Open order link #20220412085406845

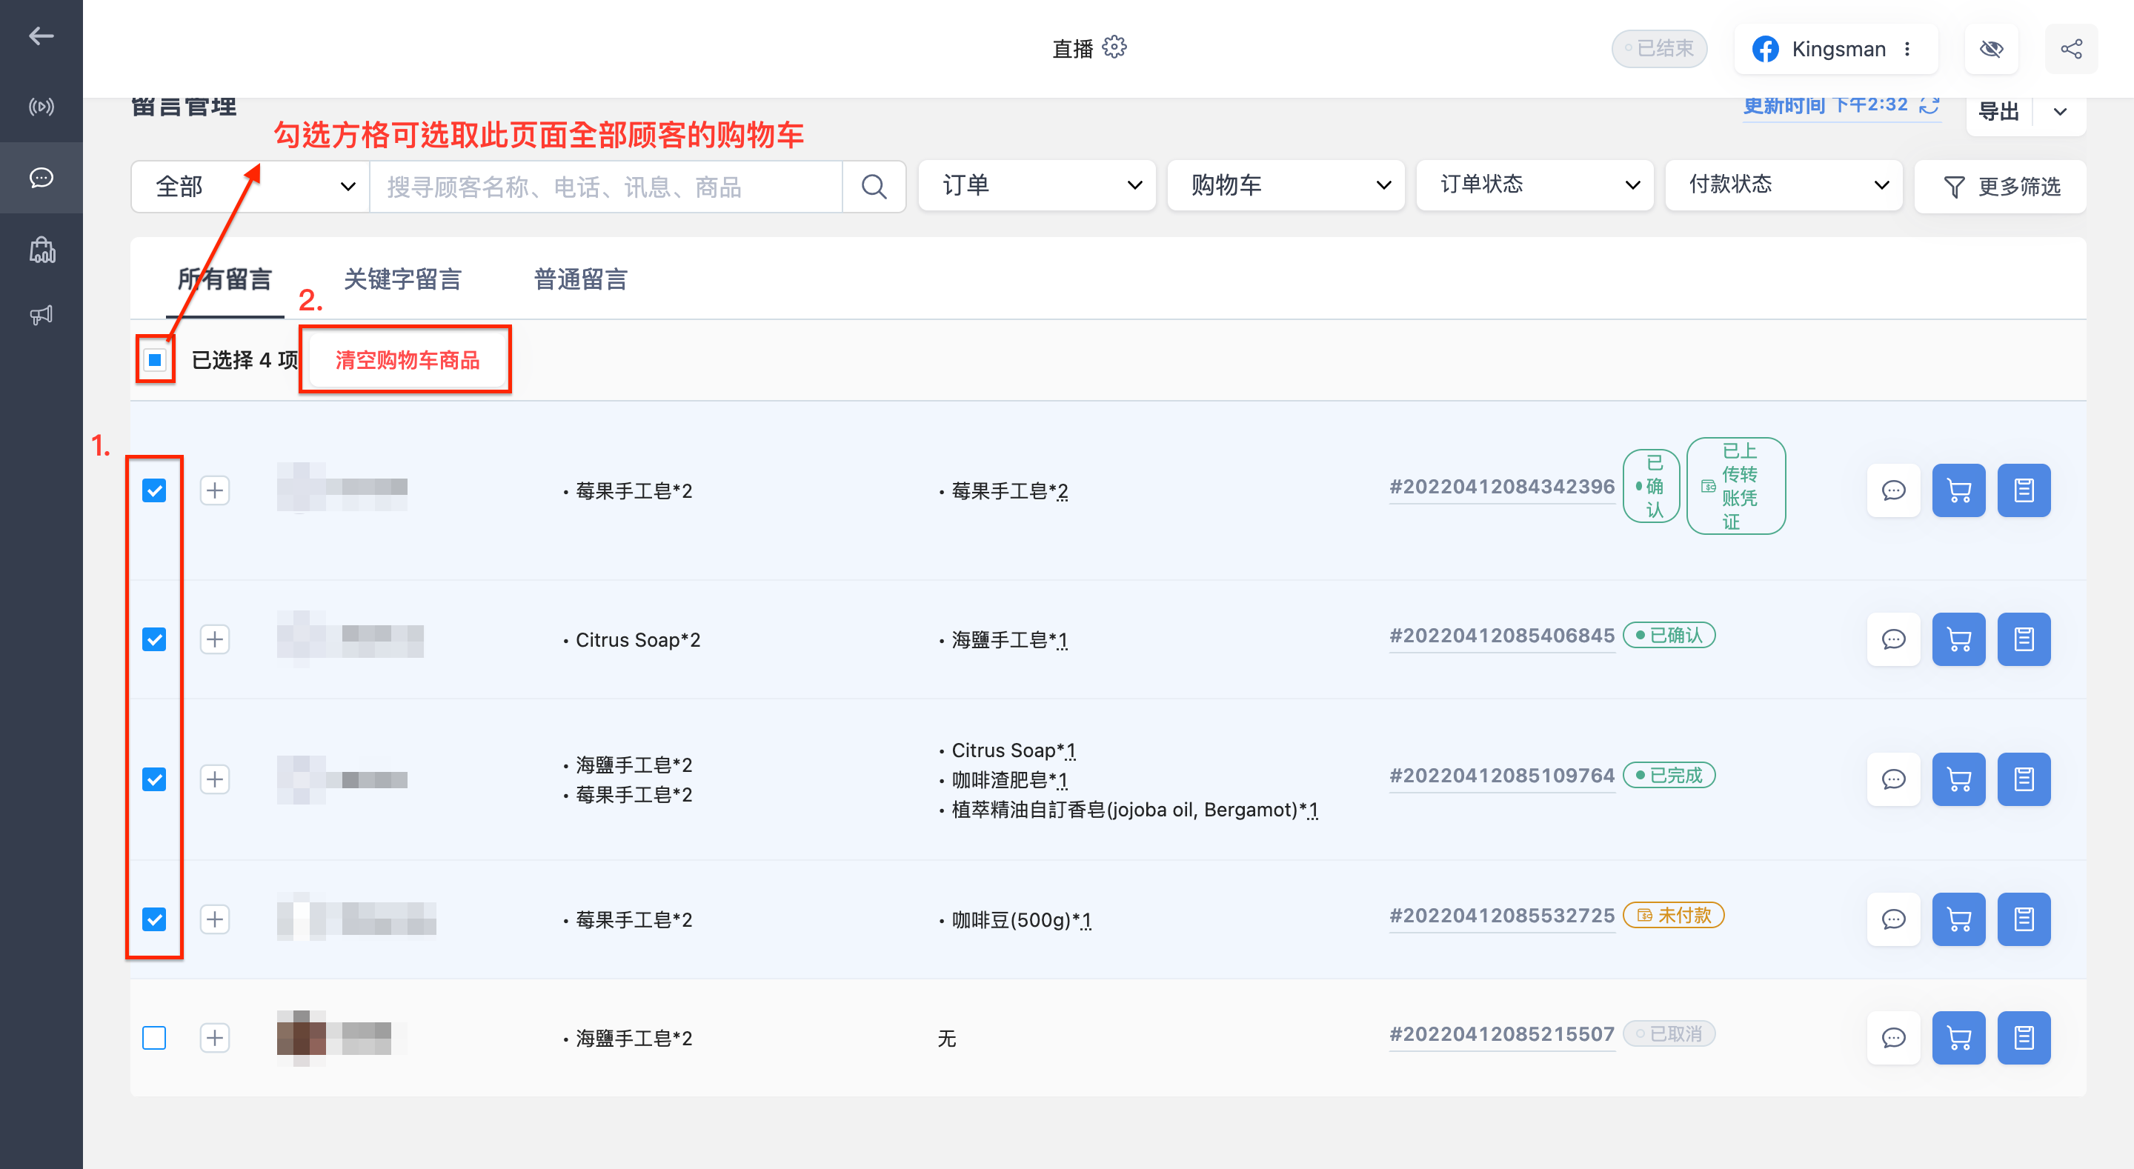click(1502, 636)
